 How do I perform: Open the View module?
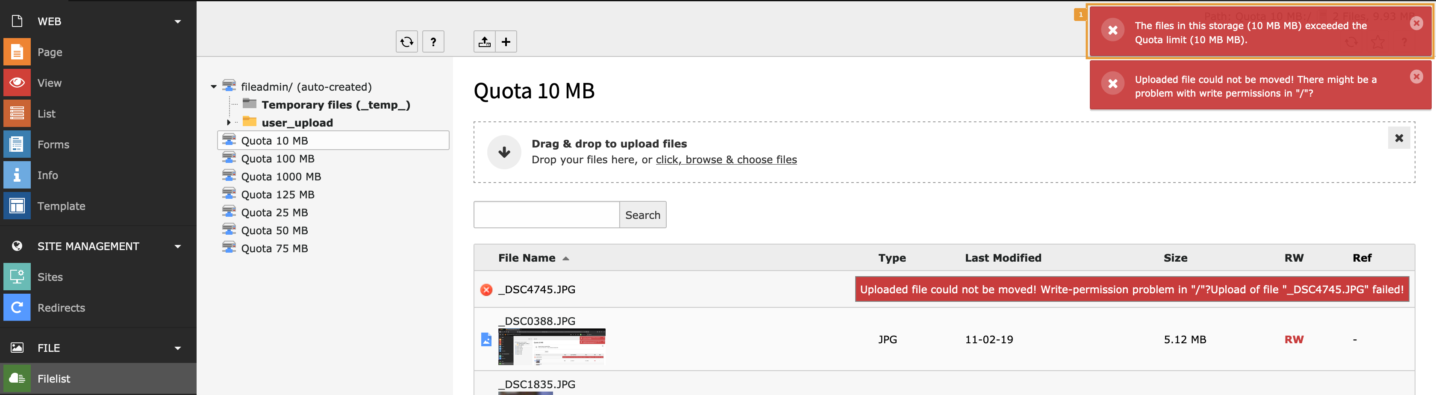[x=49, y=82]
